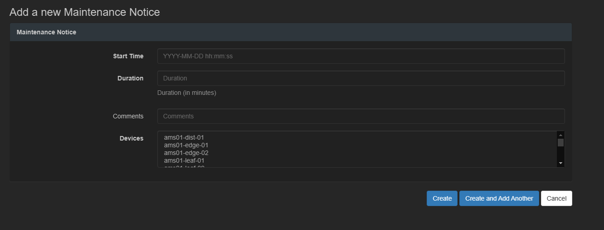Click into the Duration input field
The height and width of the screenshot is (230, 604).
(x=360, y=78)
